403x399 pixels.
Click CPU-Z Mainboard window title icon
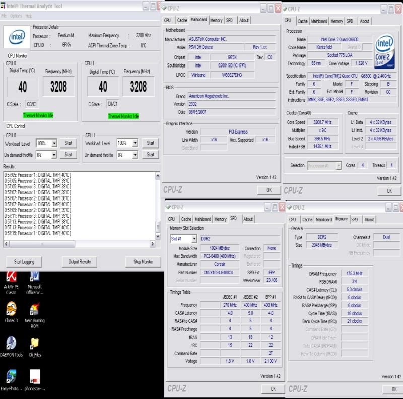click(164, 8)
